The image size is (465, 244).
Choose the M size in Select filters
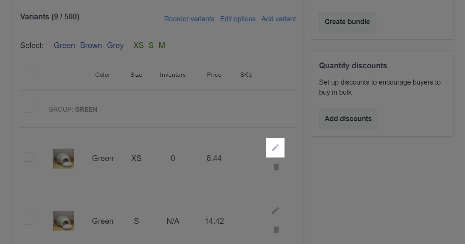(162, 45)
